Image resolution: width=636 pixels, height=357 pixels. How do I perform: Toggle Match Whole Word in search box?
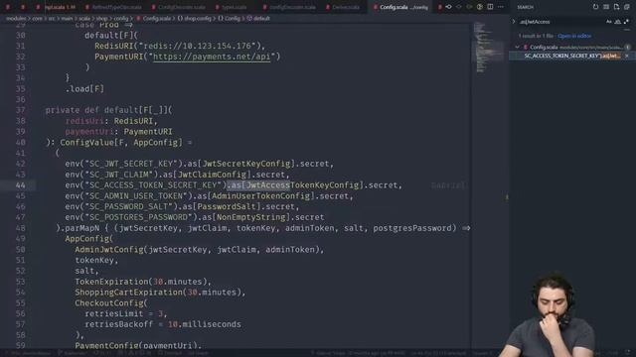pos(618,22)
